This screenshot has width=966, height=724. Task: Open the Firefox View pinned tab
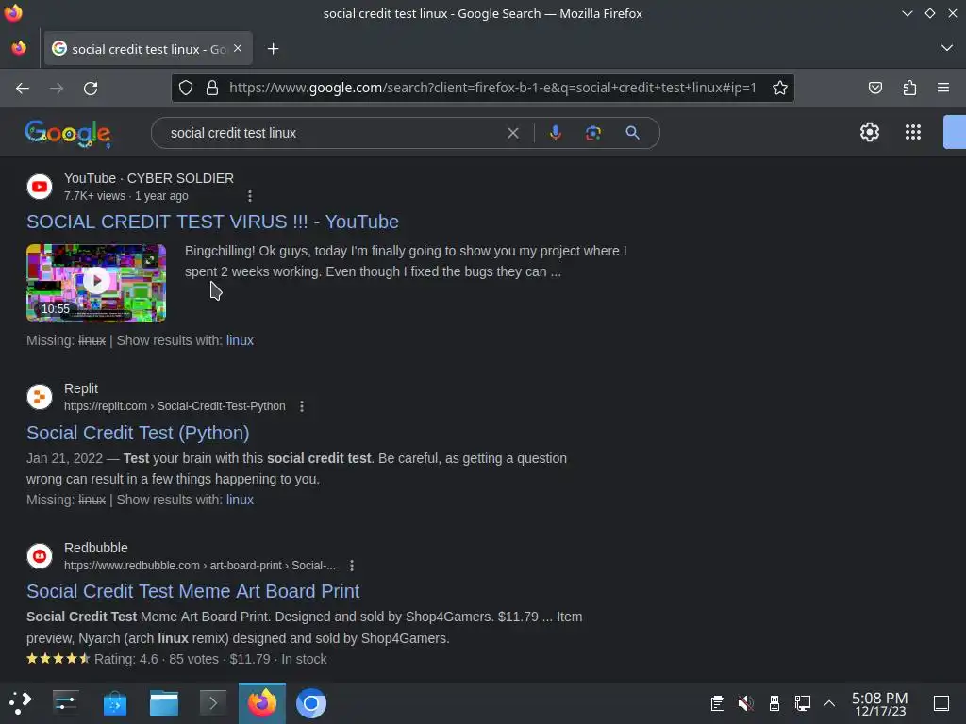pos(19,48)
